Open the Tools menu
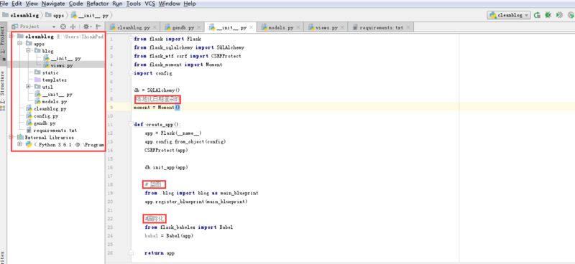 pyautogui.click(x=134, y=4)
